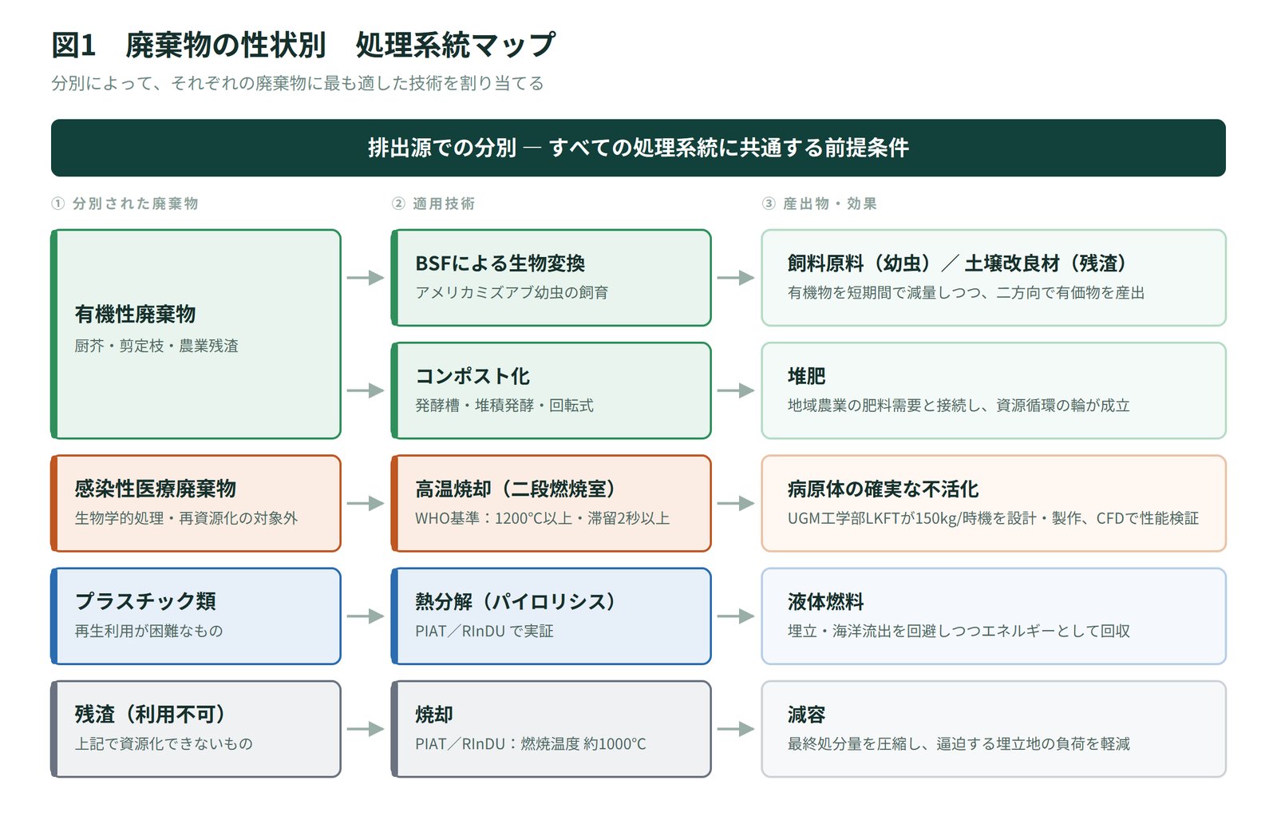
Task: Click the column header ① 分別された廃棄物
Action: click(x=125, y=204)
